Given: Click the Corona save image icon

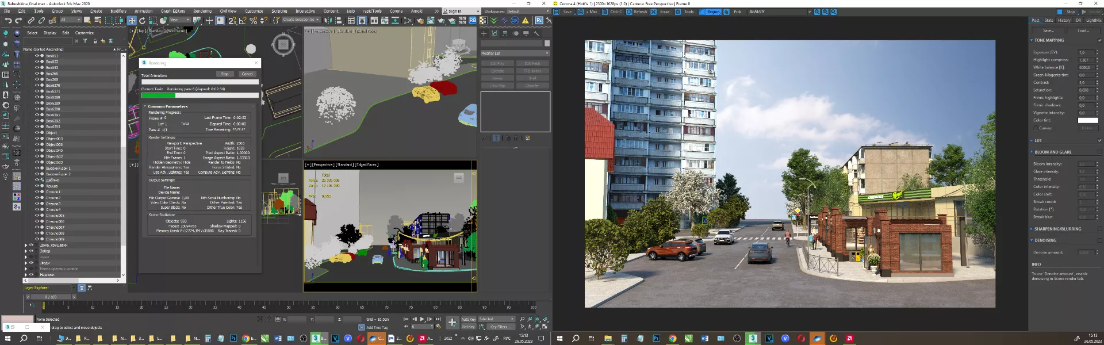Looking at the screenshot, I should pos(557,11).
